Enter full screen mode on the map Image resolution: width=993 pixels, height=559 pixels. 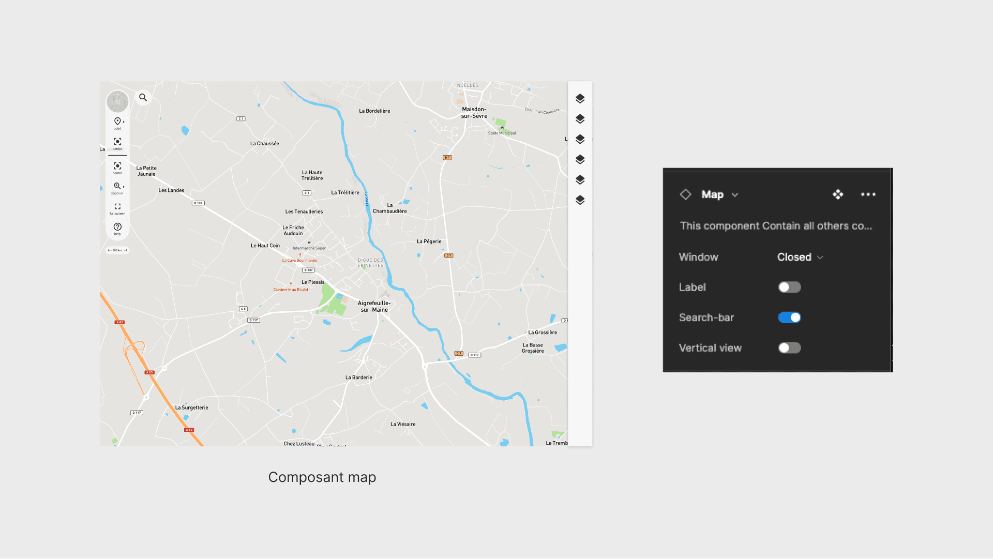(x=117, y=207)
